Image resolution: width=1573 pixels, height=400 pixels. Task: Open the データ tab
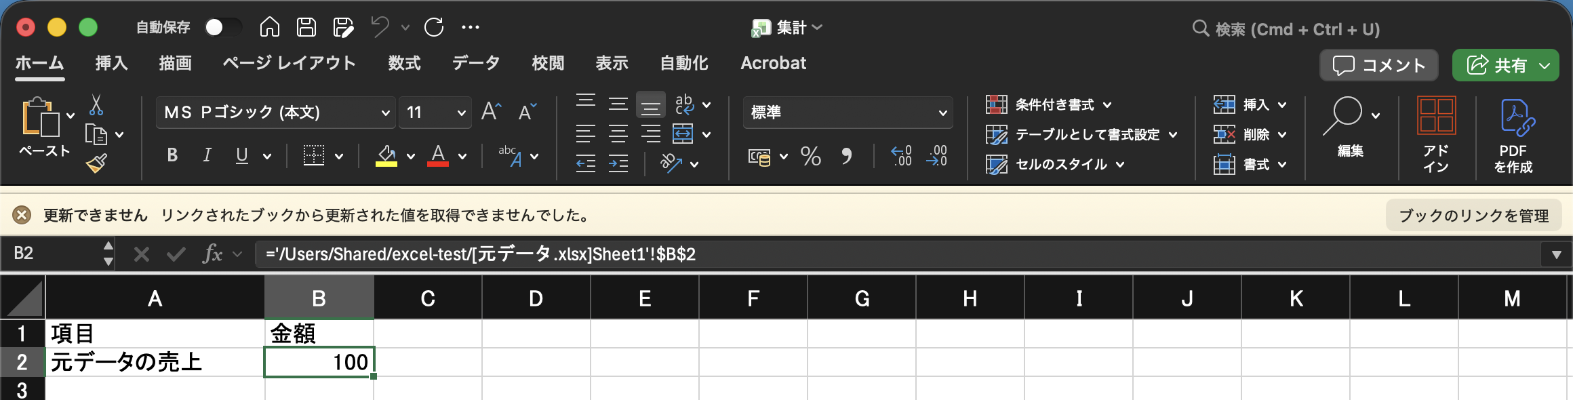476,63
